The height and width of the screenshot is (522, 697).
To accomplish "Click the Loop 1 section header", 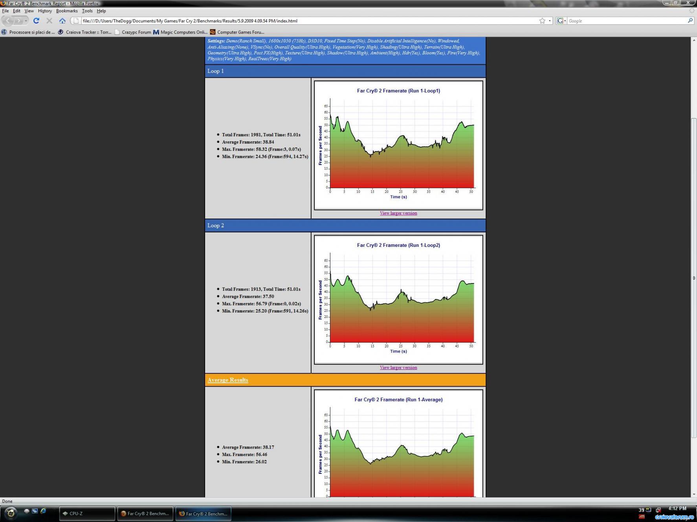I will click(x=345, y=71).
